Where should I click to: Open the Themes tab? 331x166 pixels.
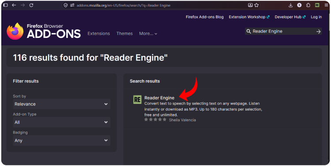[124, 33]
